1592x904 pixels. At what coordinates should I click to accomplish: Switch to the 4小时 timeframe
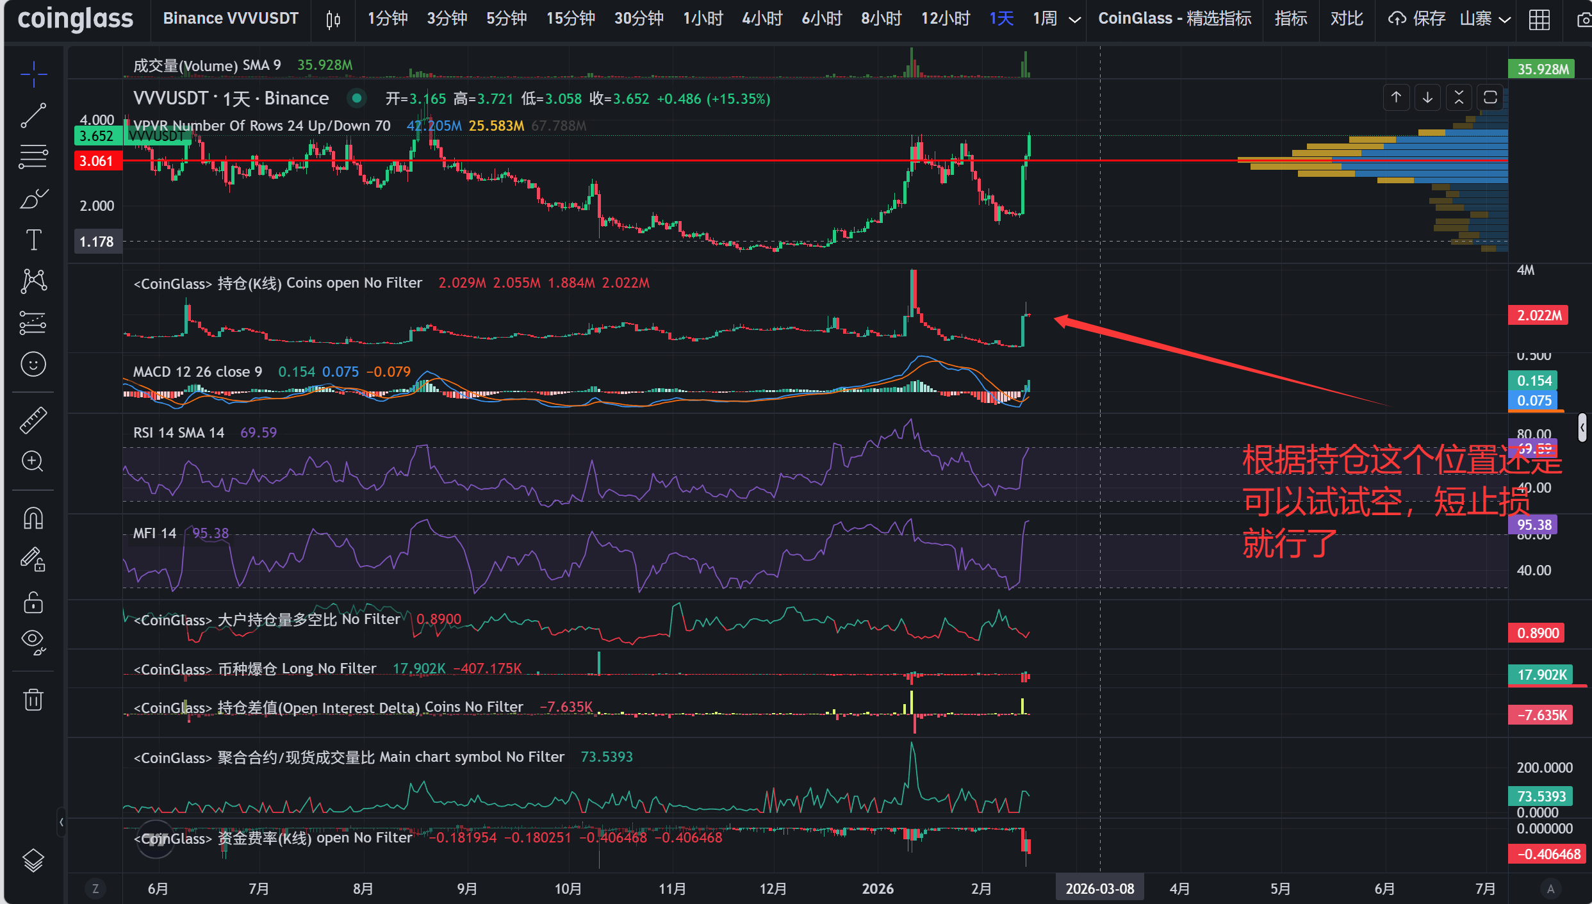(x=762, y=19)
